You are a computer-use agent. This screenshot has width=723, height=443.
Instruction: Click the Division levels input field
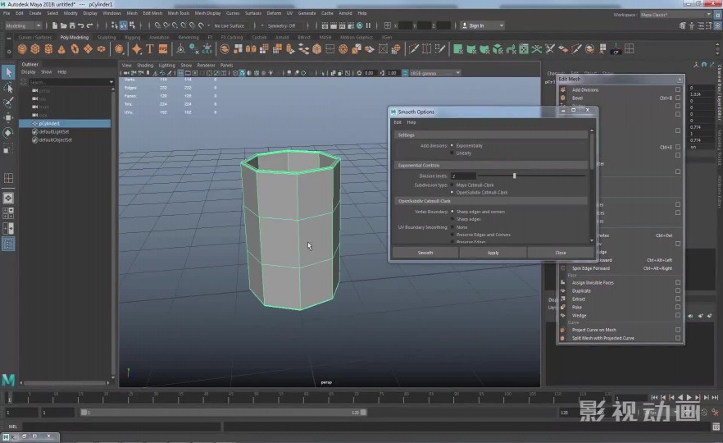click(x=463, y=176)
